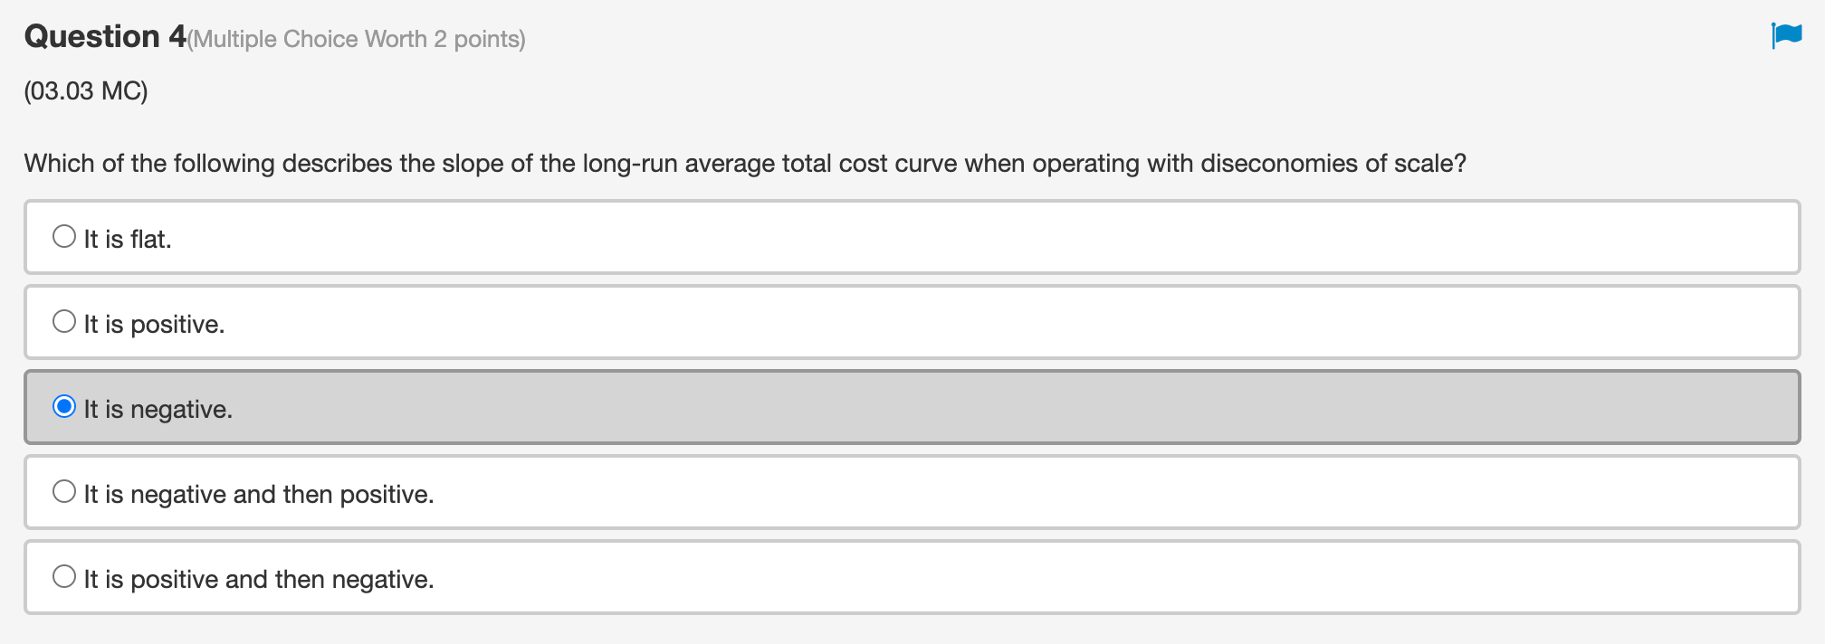Viewport: 1825px width, 644px height.
Task: Pick "It is negative and then positive"
Action: tap(63, 489)
